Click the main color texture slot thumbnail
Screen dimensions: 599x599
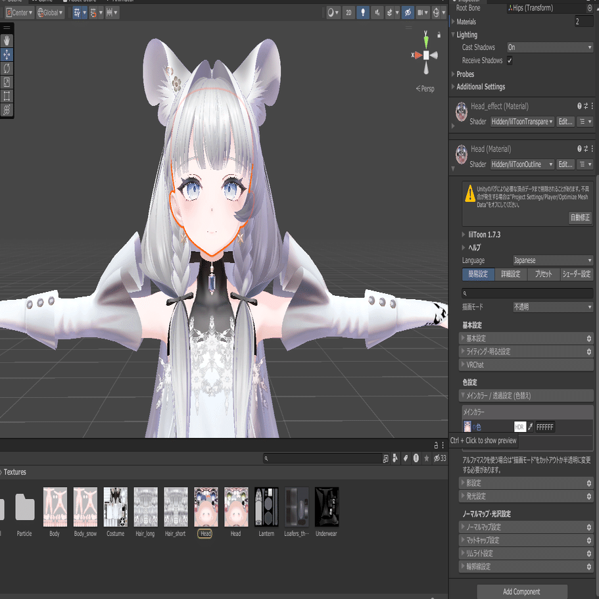(467, 426)
